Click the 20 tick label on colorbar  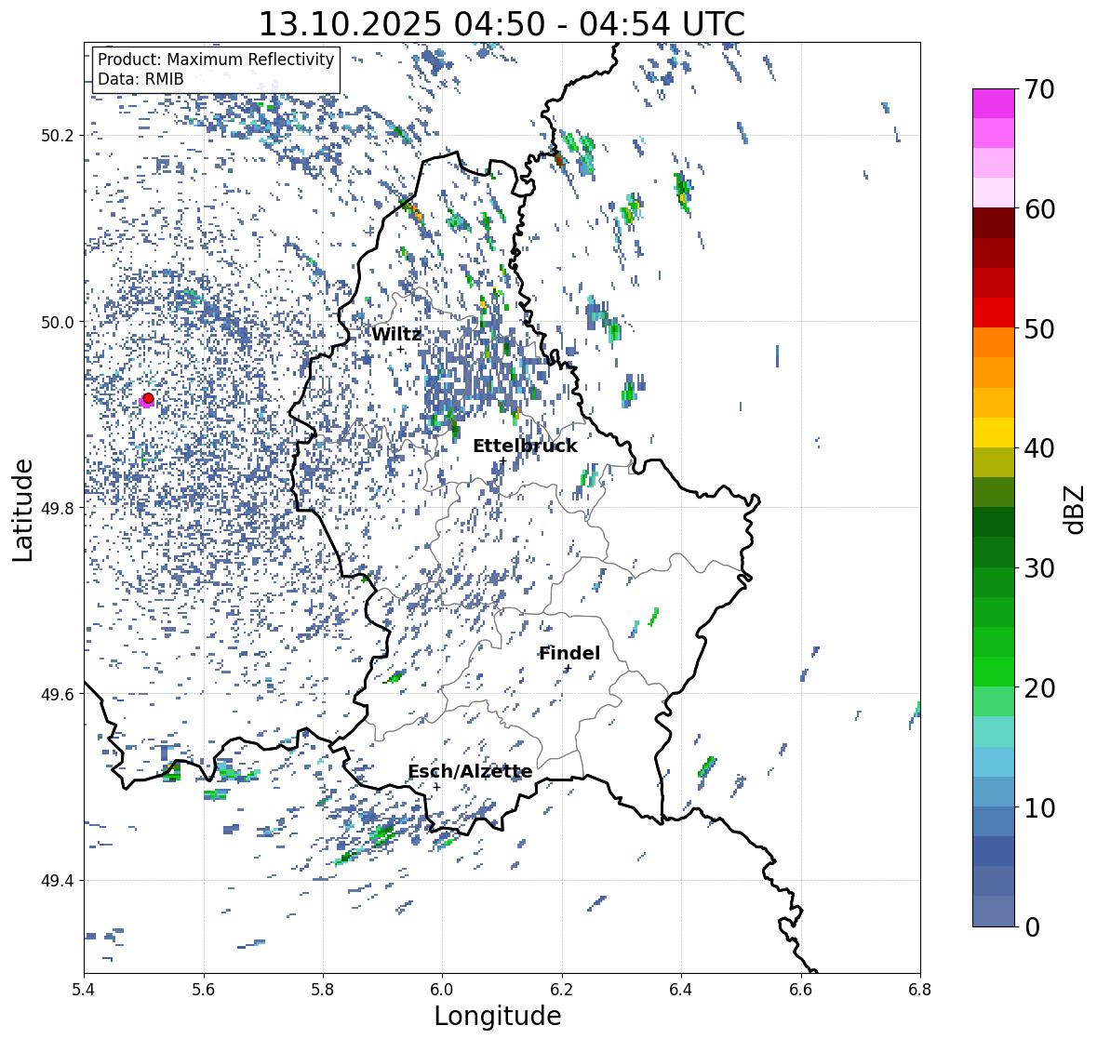click(1039, 688)
